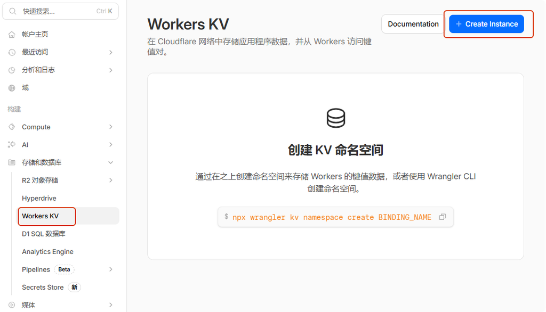This screenshot has height=312, width=546.
Task: Collapse the 存储和数据库 section chevron
Action: point(111,162)
